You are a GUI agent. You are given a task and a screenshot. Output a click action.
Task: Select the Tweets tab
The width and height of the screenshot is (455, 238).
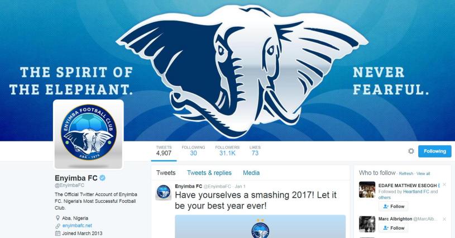pos(166,173)
